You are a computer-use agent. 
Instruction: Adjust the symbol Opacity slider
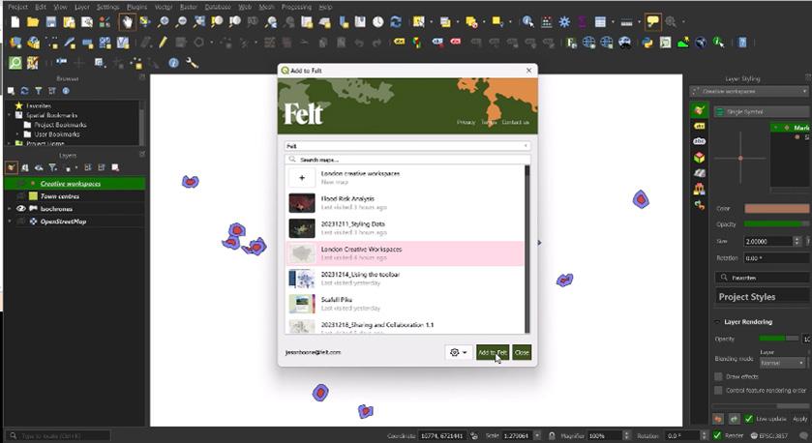776,224
